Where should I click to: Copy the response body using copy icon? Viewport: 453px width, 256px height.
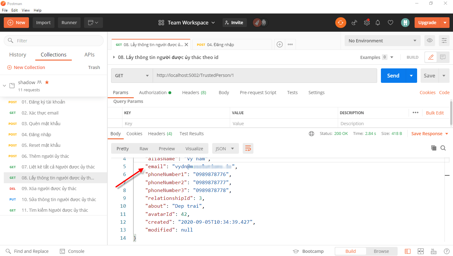(x=433, y=148)
